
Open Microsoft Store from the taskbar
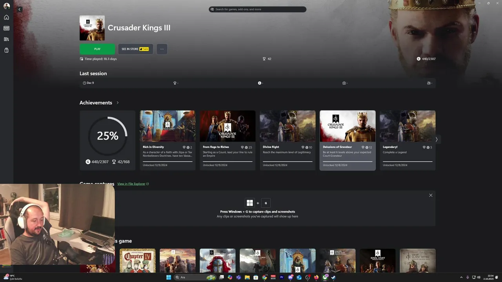pyautogui.click(x=256, y=277)
